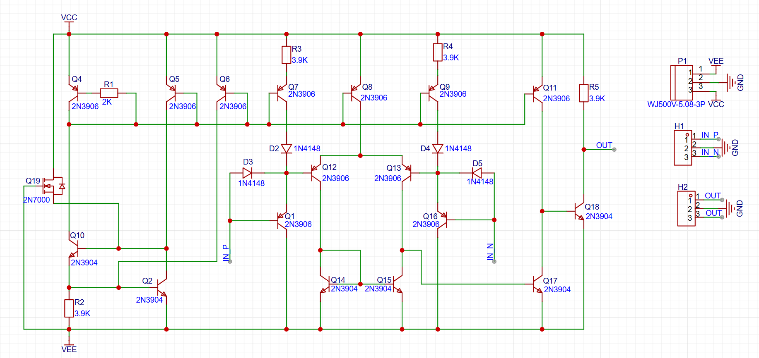Click the 2N3904 text beside Q17
Viewport: 759px width, 358px height.
[557, 290]
